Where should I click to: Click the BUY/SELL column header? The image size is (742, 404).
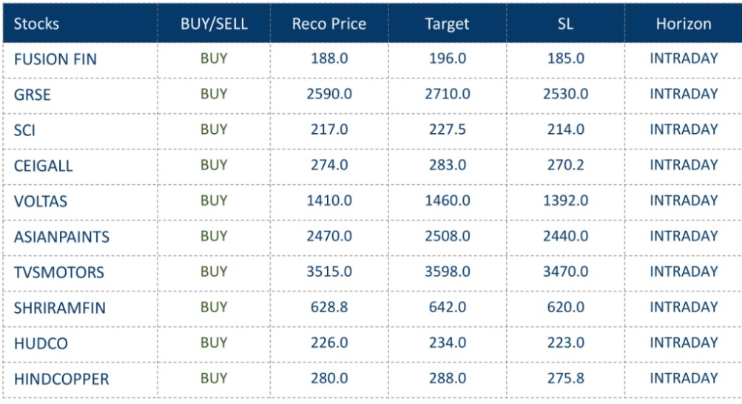[x=214, y=24]
